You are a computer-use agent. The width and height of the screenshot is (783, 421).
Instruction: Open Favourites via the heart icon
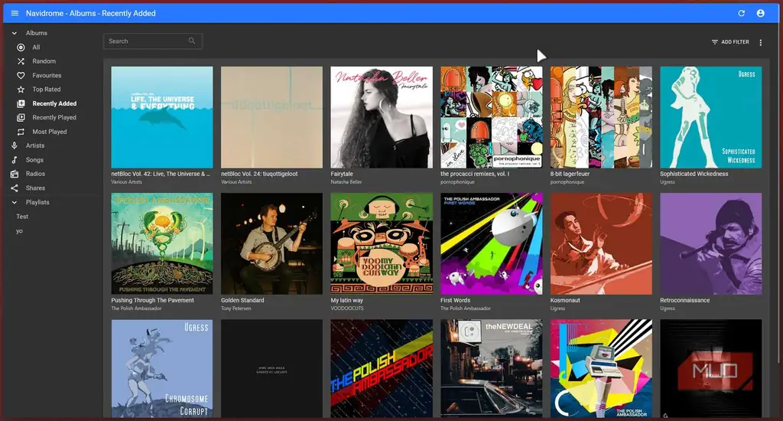coord(21,76)
